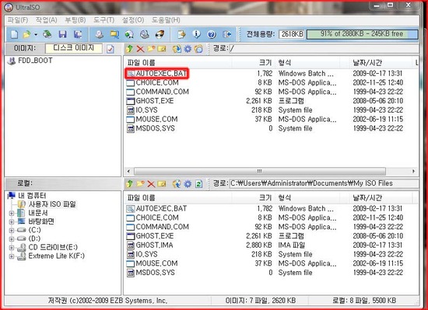Open the 파일(F) menu
The image size is (428, 310).
tap(18, 20)
